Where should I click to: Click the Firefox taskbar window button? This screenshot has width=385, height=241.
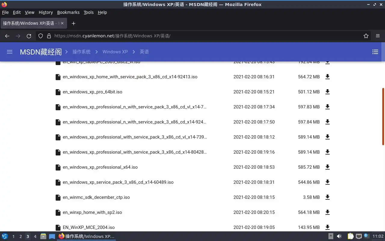86,236
